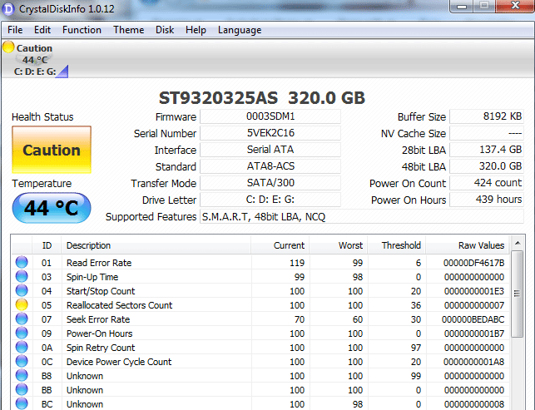Open the Disk menu

[165, 30]
